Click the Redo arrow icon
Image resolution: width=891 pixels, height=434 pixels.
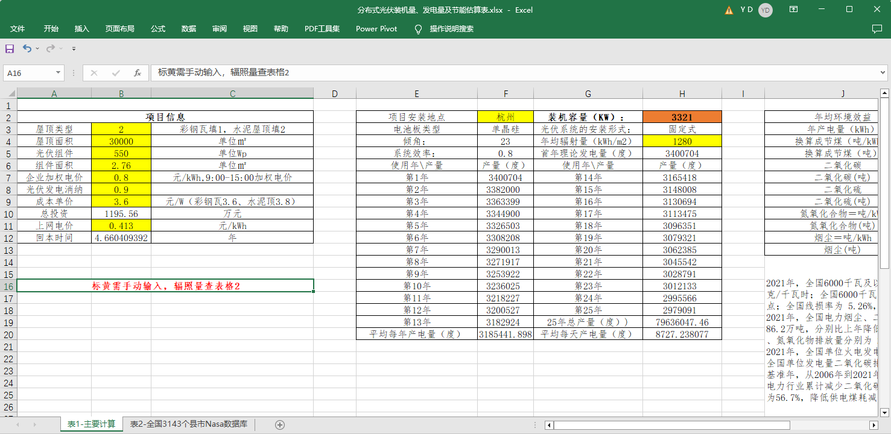point(51,48)
